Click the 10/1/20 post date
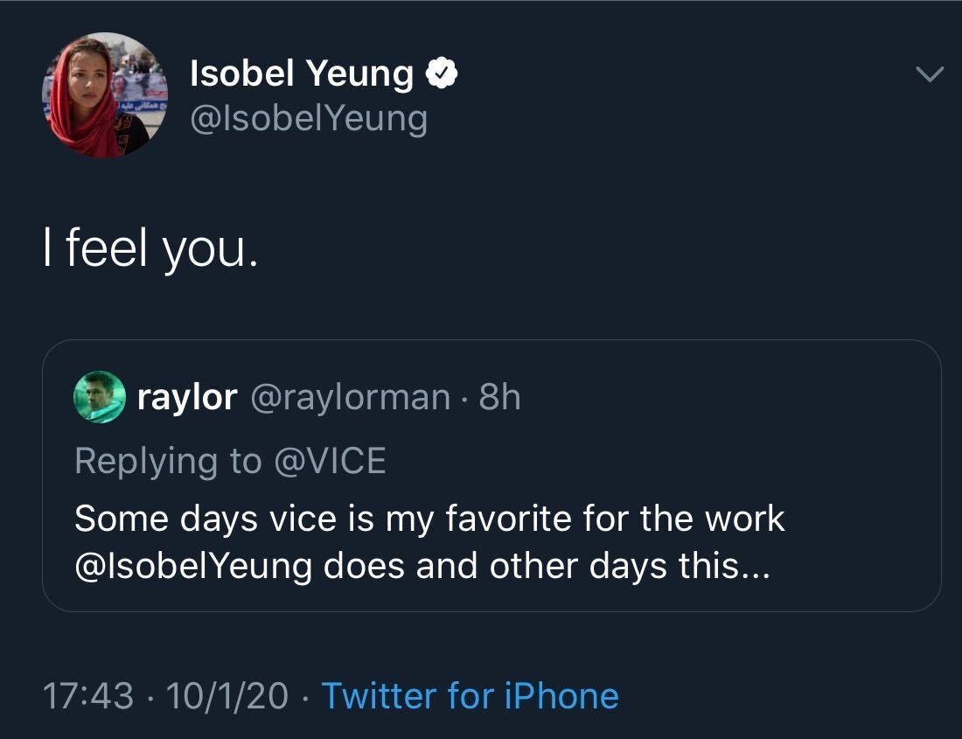The image size is (962, 739). (x=227, y=696)
